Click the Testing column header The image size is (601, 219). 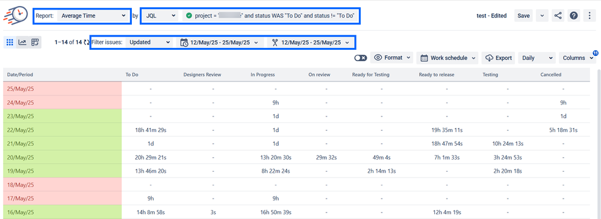(490, 75)
